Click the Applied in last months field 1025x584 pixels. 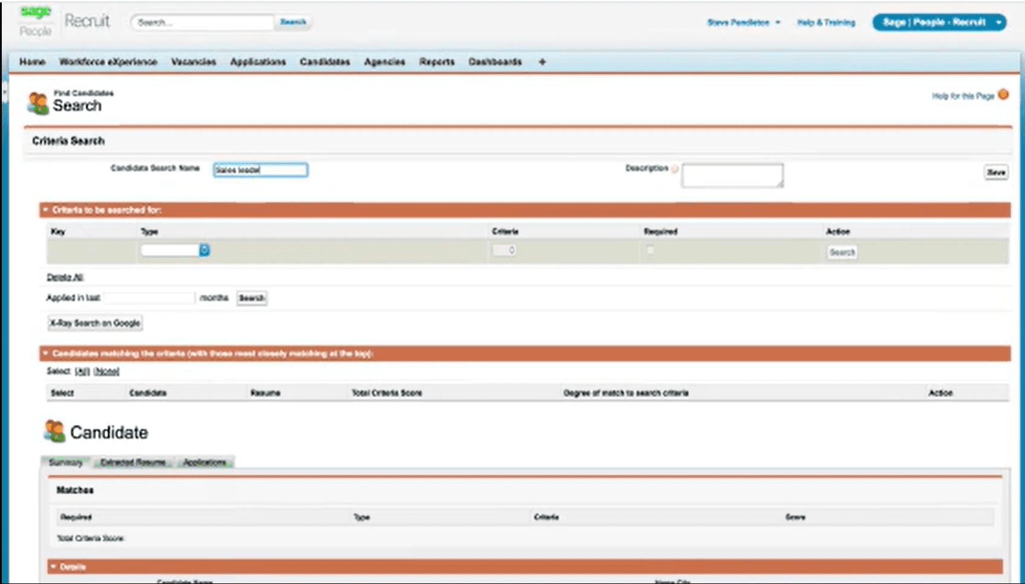149,298
